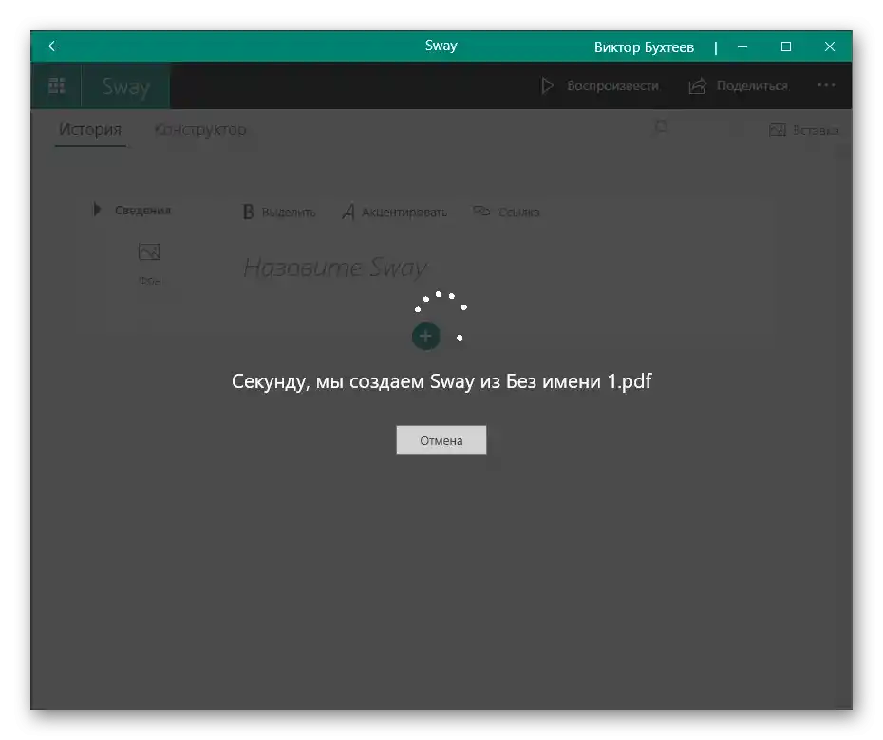Click the Фон background image icon
Screen dimensions: 883x740
pos(149,252)
